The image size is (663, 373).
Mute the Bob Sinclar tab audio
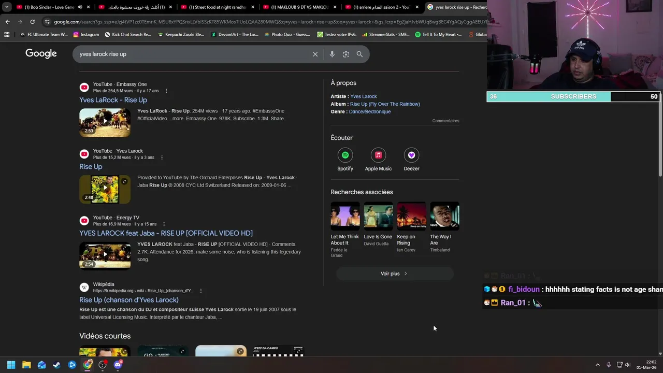80,7
